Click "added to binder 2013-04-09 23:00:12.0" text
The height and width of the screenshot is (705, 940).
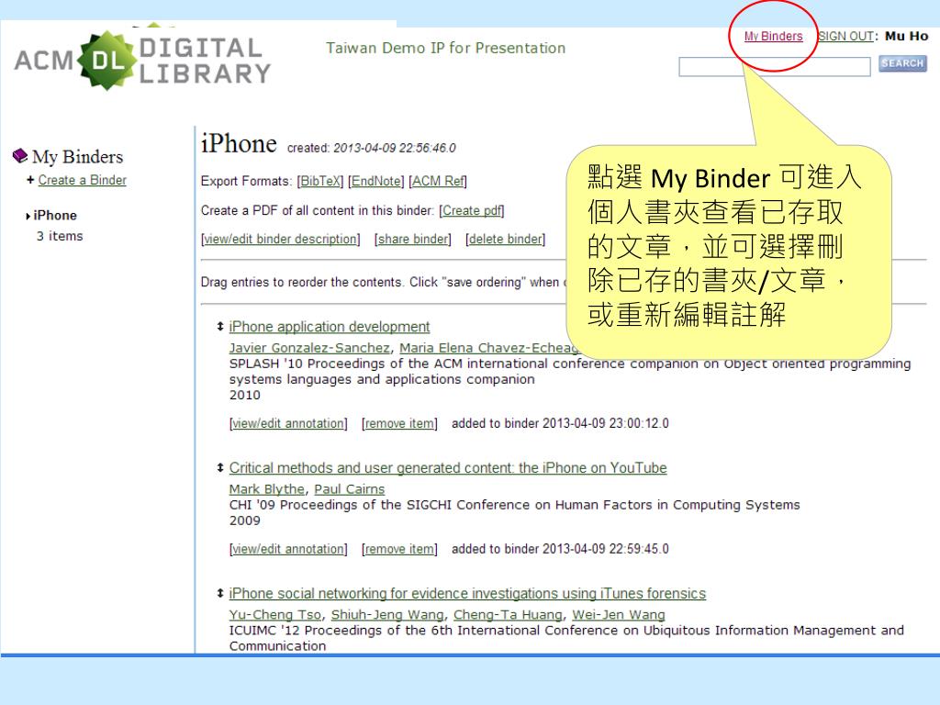tap(560, 423)
